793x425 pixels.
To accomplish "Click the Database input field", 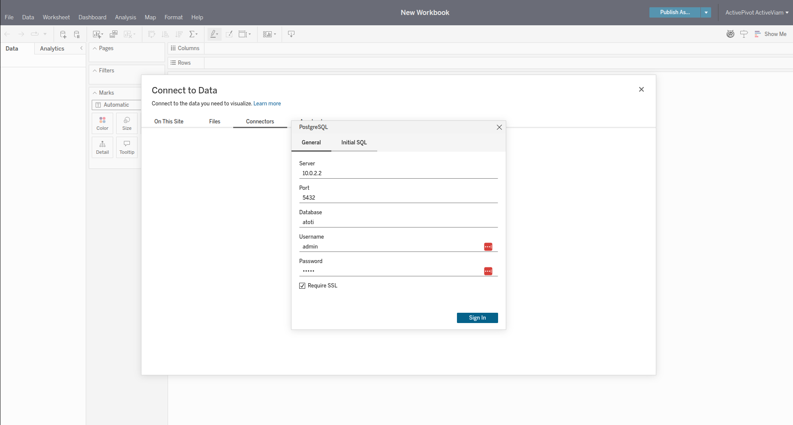I will tap(398, 222).
